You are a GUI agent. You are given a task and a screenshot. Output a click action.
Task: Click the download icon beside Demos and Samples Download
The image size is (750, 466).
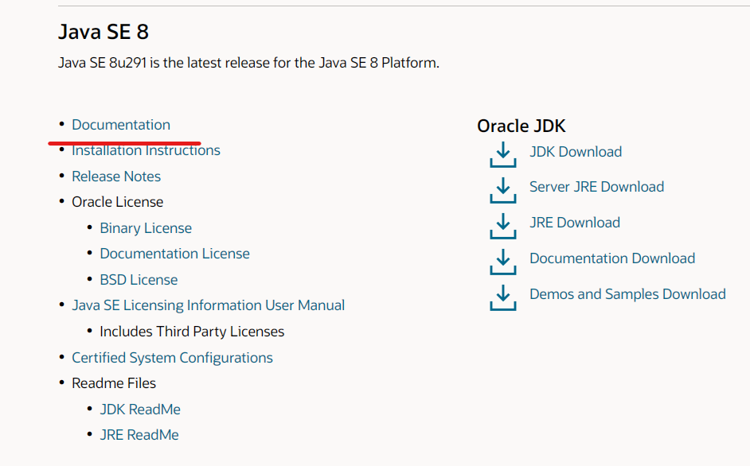[502, 297]
